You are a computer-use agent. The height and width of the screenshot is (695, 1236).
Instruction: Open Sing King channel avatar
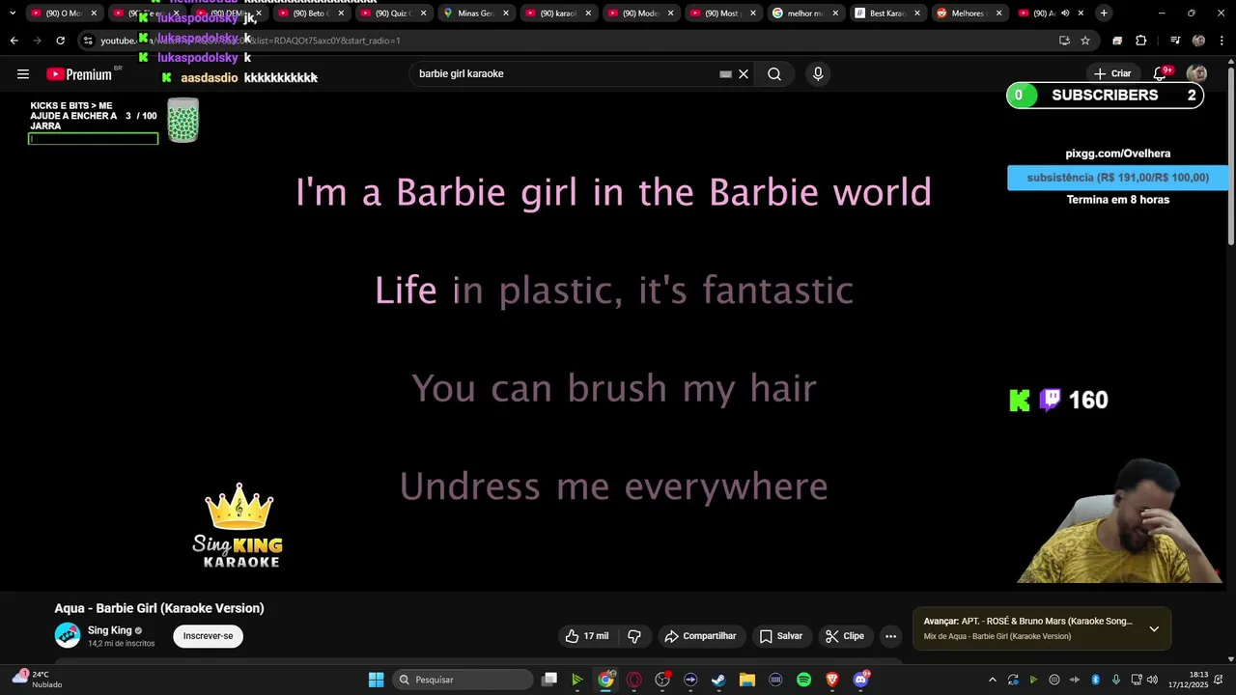click(x=68, y=635)
